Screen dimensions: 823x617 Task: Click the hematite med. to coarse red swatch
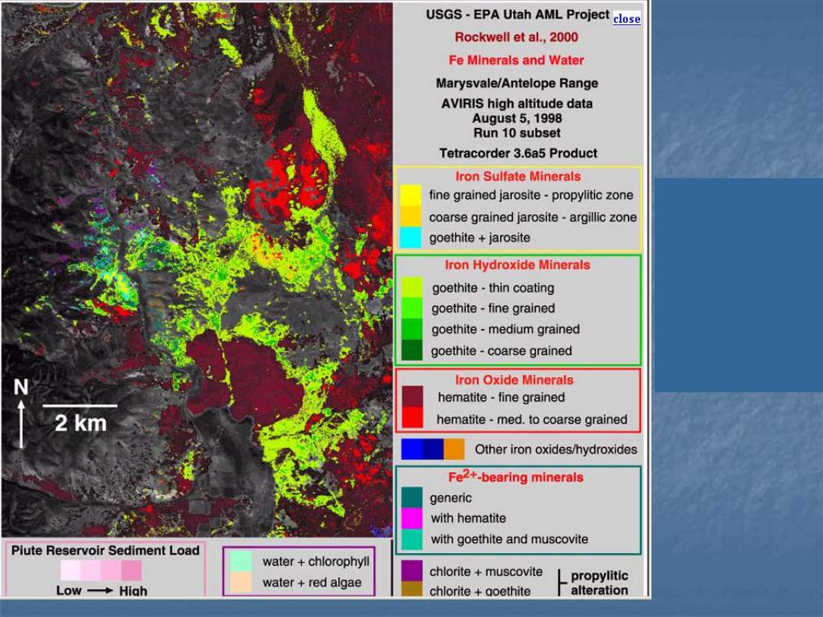pyautogui.click(x=412, y=417)
